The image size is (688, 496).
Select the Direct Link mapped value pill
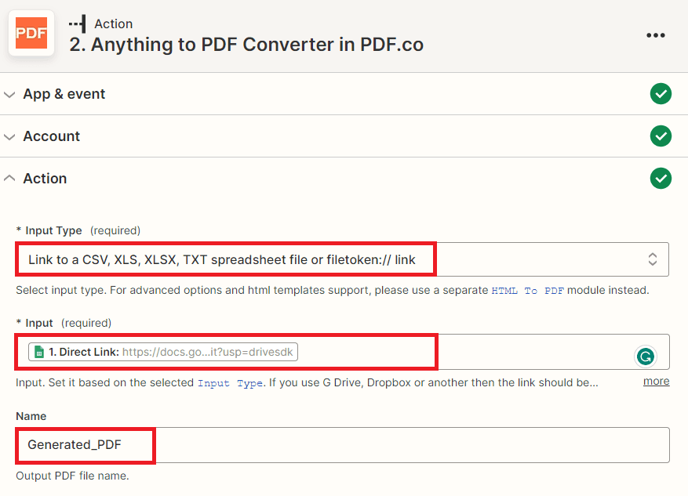pos(166,352)
